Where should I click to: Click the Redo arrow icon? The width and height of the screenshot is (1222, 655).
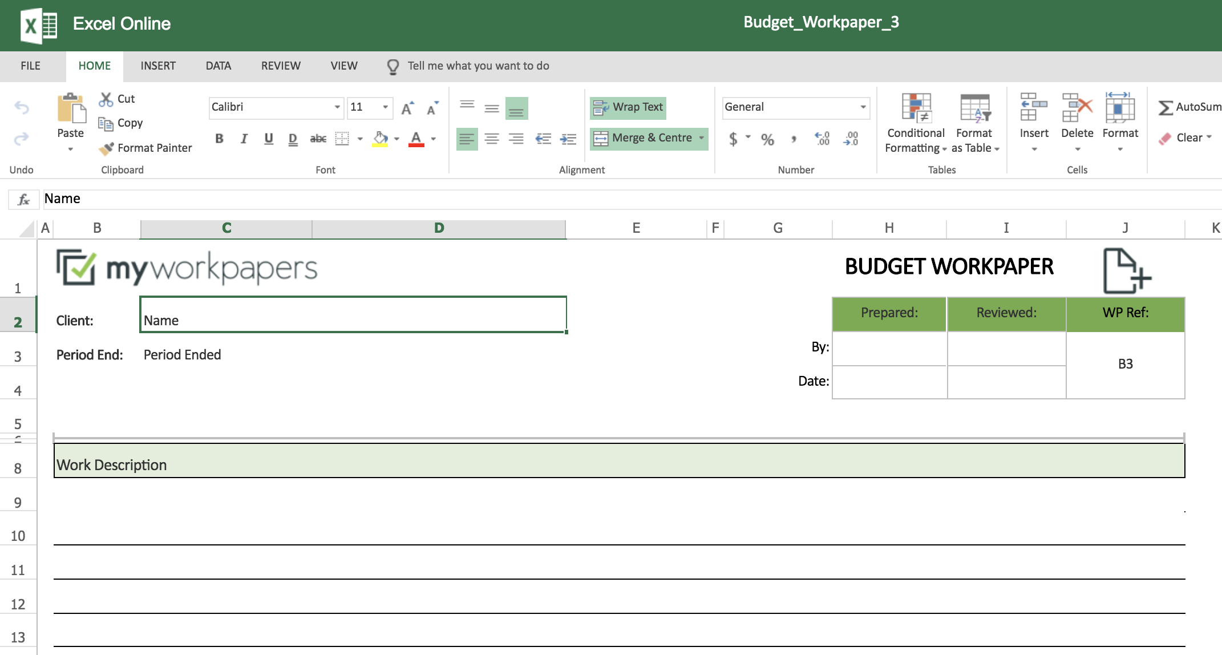21,139
